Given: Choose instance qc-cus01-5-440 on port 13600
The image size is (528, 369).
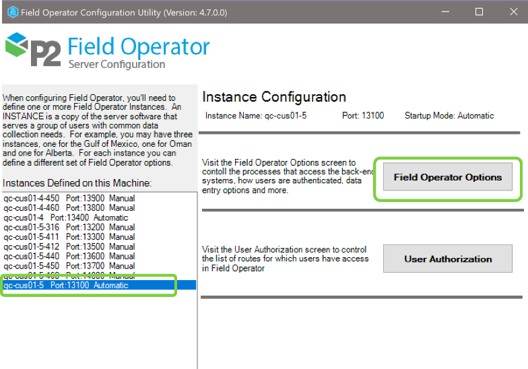Looking at the screenshot, I should (69, 256).
